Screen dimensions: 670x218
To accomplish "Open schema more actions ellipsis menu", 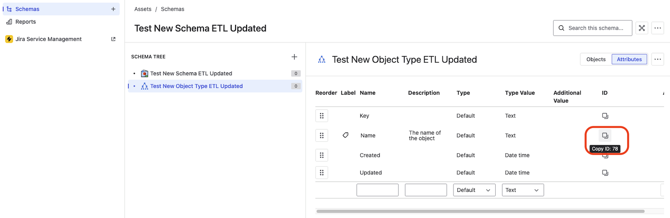I will coord(658,28).
